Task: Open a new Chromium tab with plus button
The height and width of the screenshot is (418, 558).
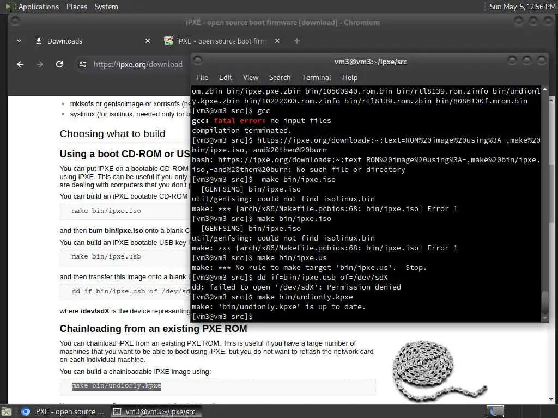Action: (x=297, y=41)
